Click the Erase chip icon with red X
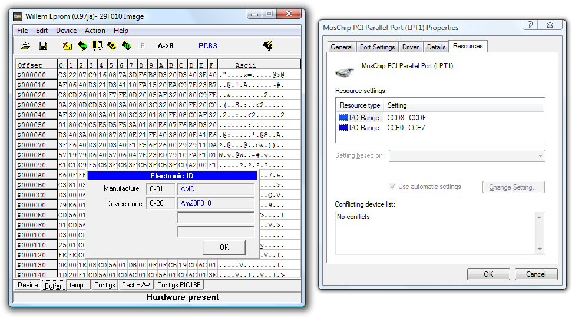The height and width of the screenshot is (318, 572). [x=68, y=46]
